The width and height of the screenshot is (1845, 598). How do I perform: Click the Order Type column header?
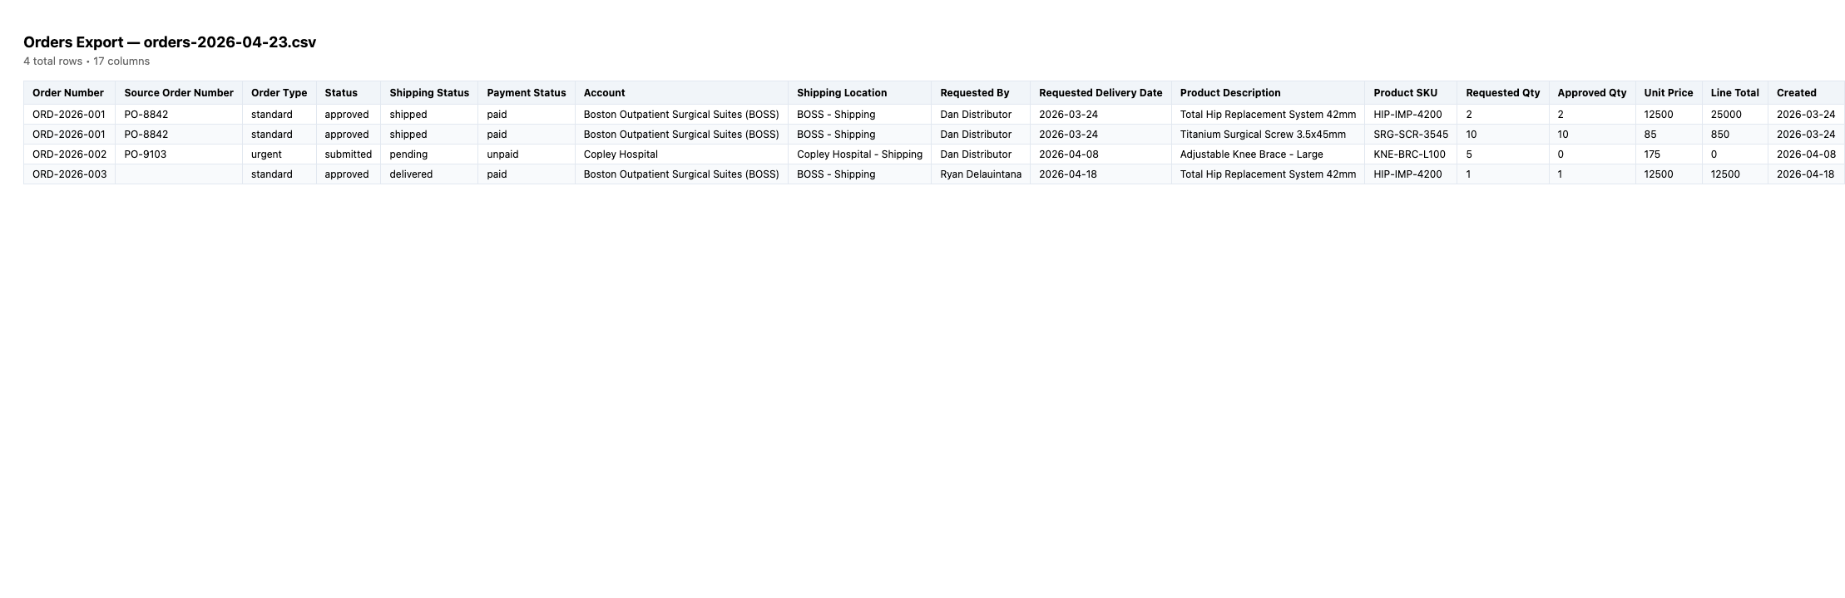pos(279,93)
